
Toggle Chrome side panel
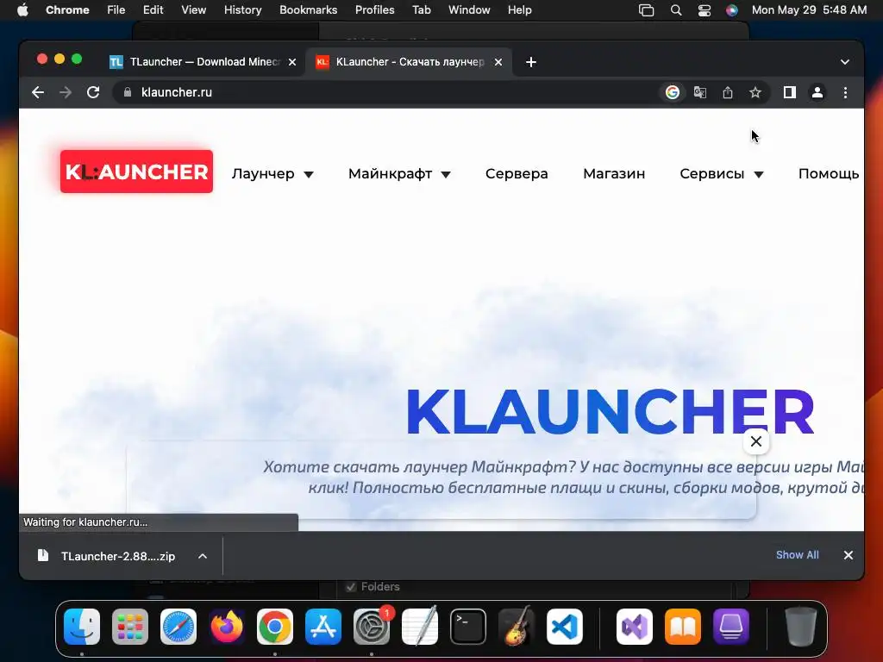point(790,92)
